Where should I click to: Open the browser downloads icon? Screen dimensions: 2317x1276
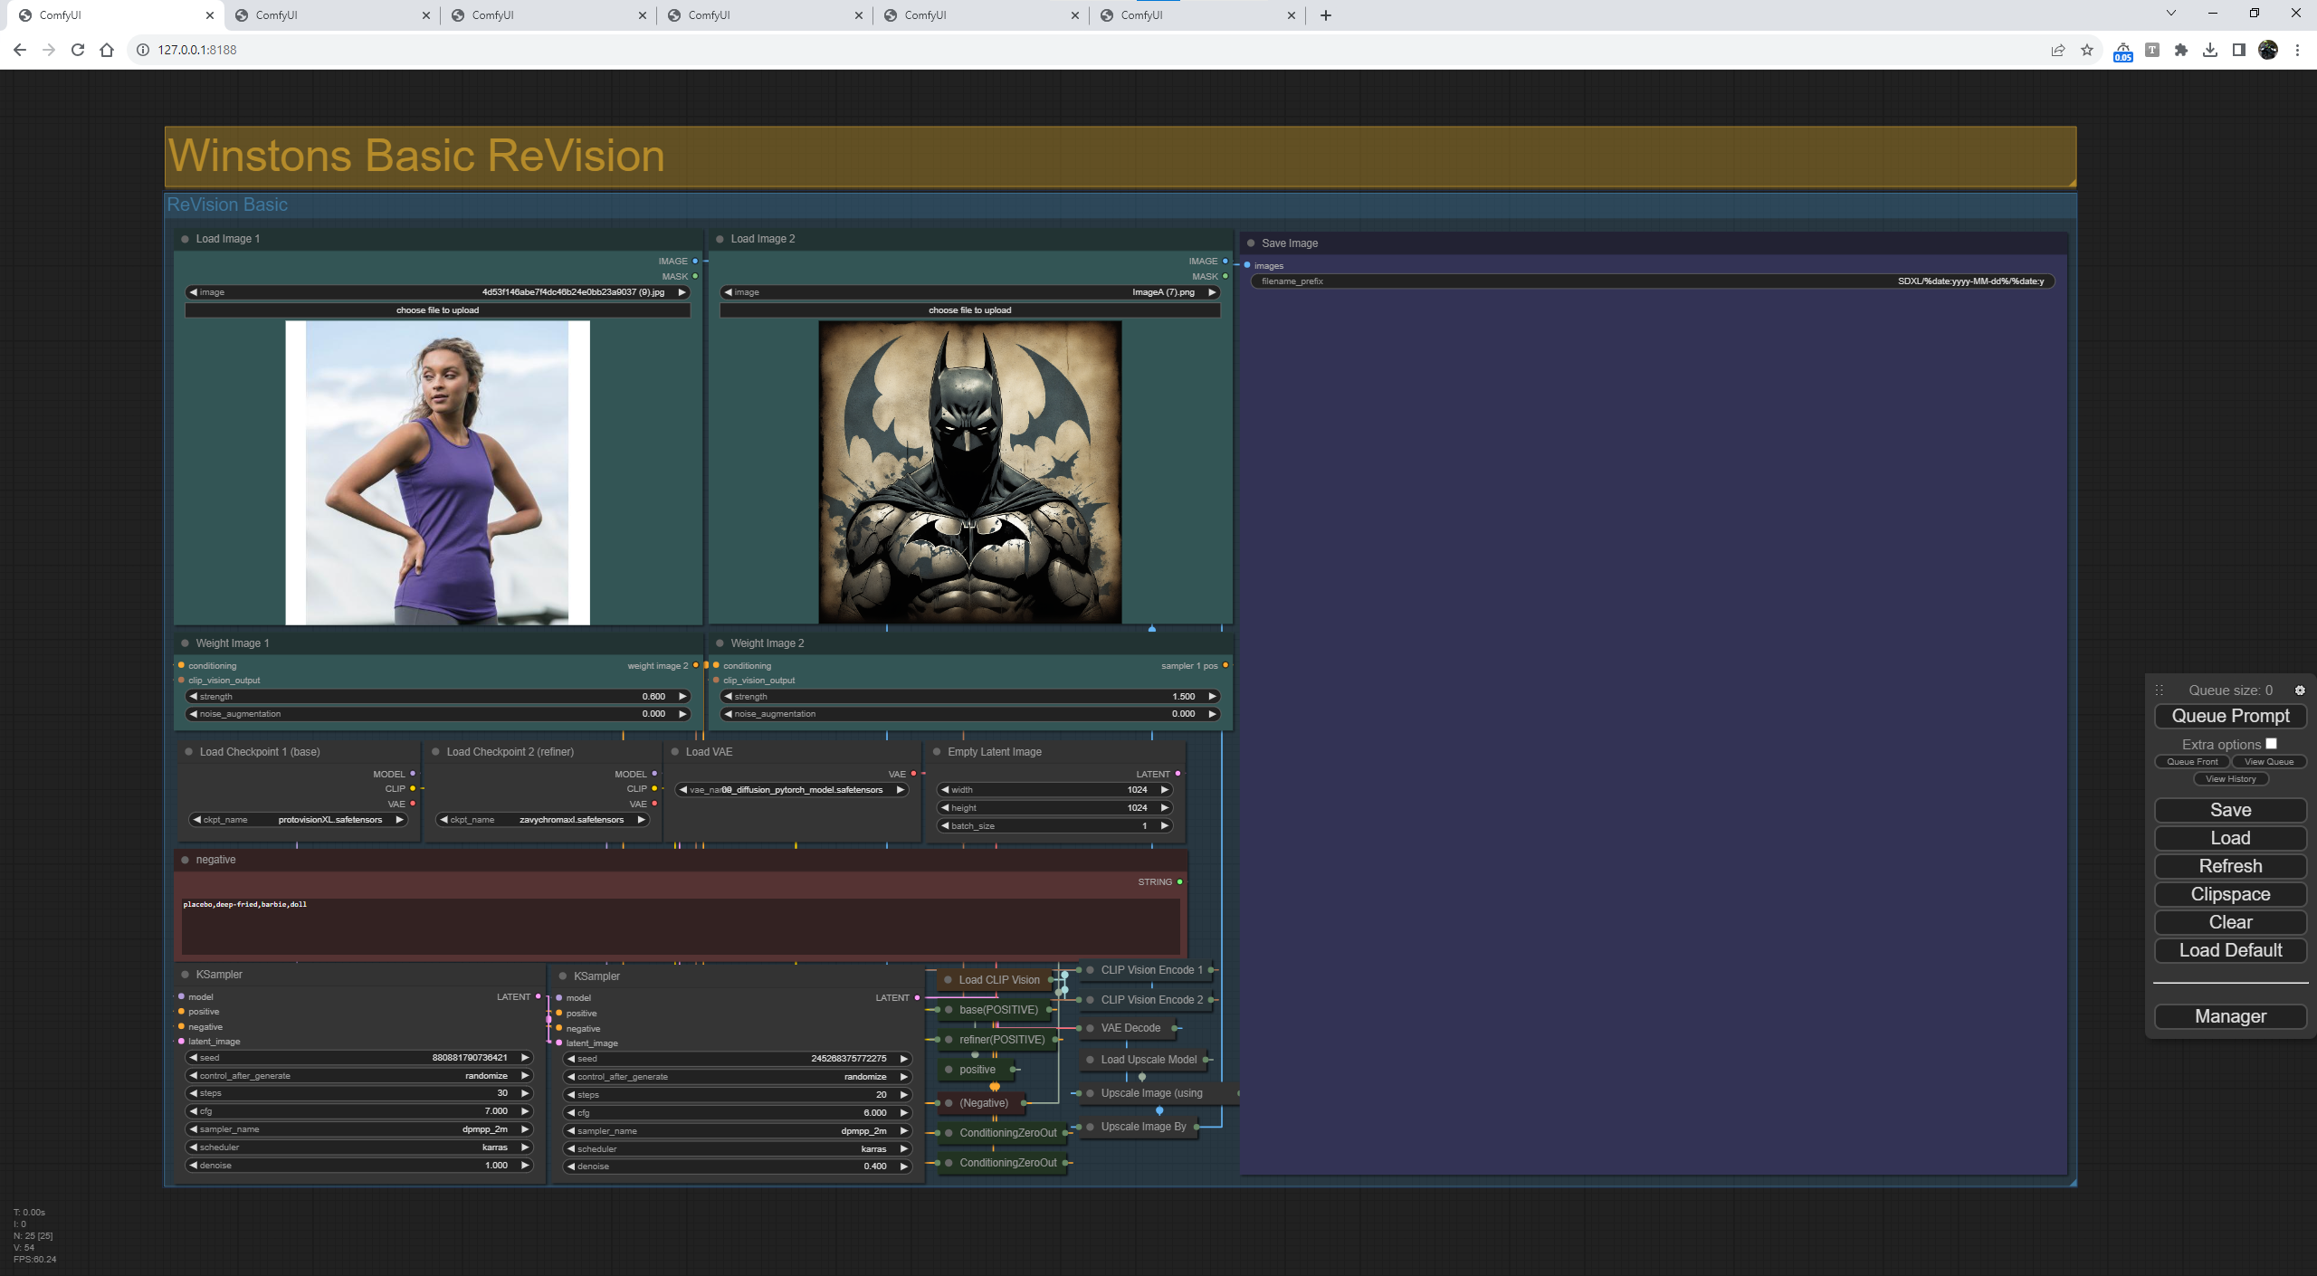pos(2210,50)
